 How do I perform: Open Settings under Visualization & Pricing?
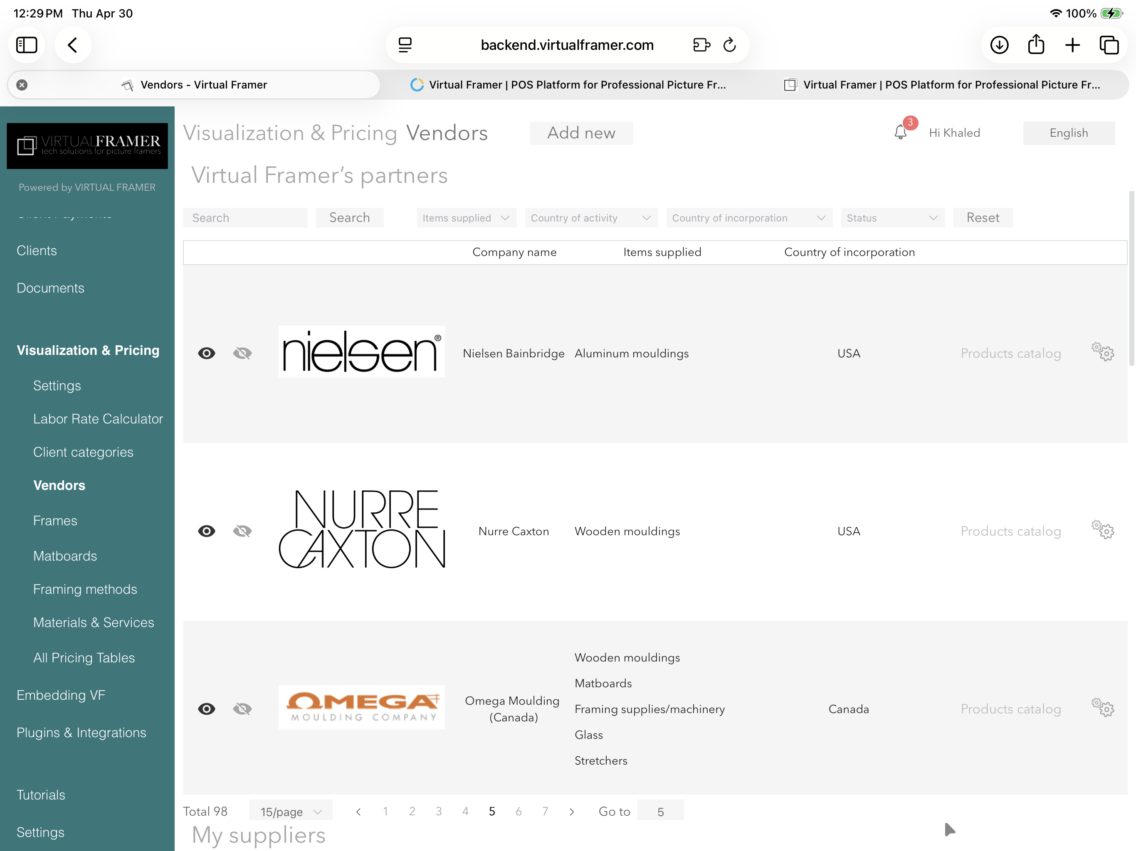pyautogui.click(x=57, y=386)
